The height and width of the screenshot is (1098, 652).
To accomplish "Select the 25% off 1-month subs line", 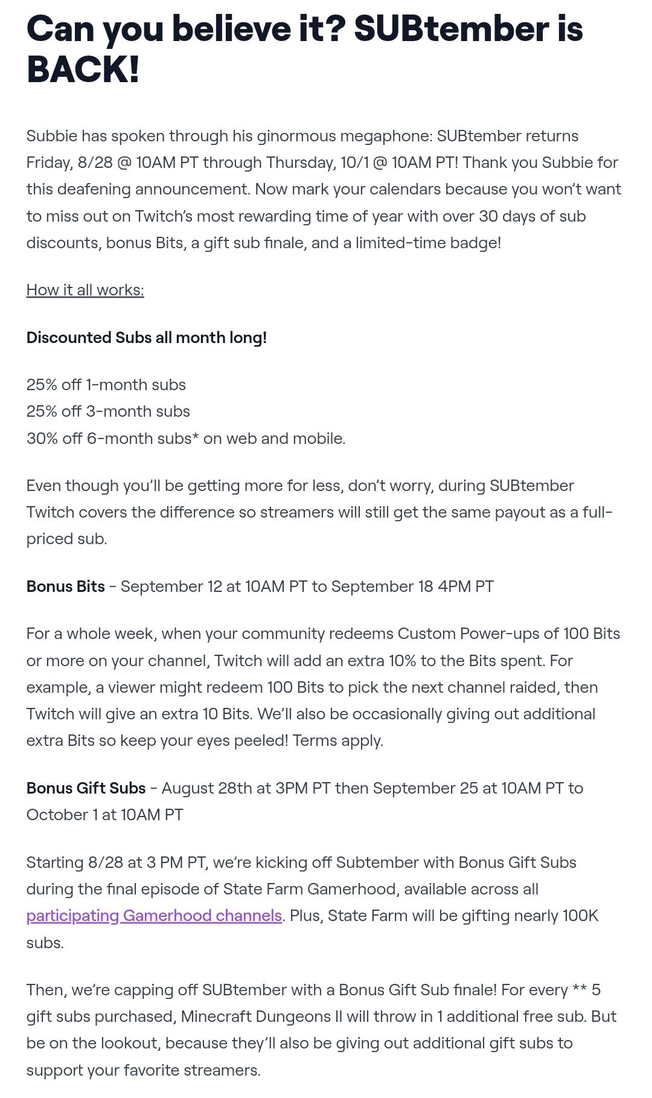I will pyautogui.click(x=106, y=385).
